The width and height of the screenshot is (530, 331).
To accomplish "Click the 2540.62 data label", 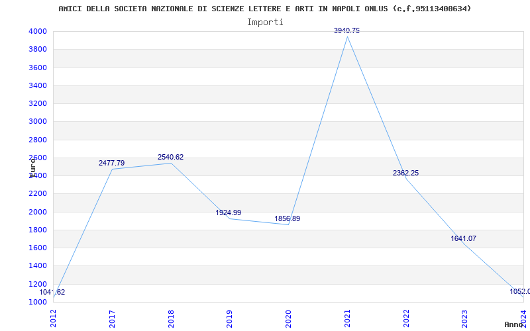I will coord(170,157).
